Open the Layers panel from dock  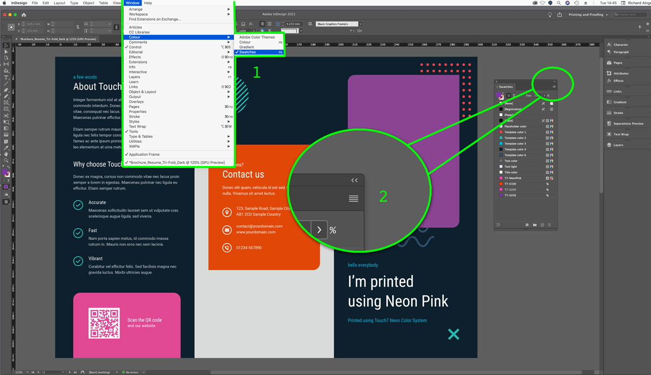point(615,145)
